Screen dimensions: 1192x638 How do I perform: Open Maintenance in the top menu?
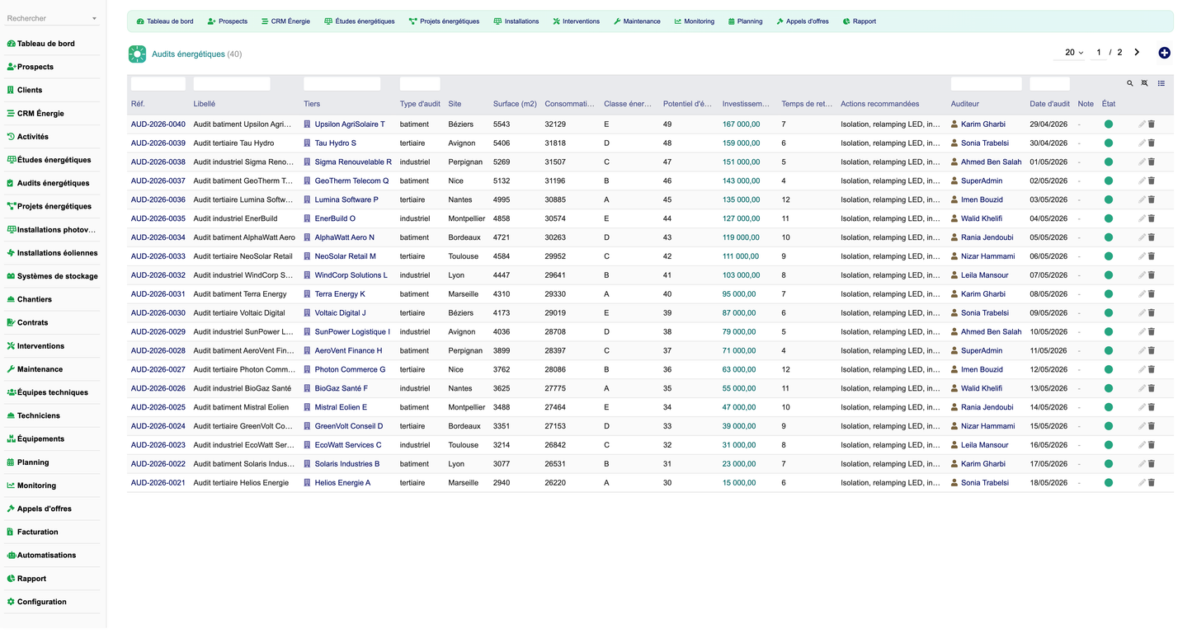point(637,21)
